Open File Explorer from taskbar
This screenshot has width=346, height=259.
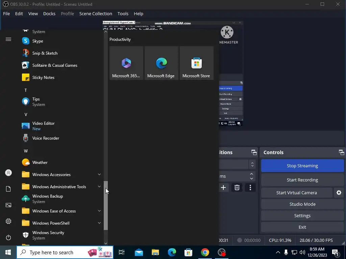(155, 252)
